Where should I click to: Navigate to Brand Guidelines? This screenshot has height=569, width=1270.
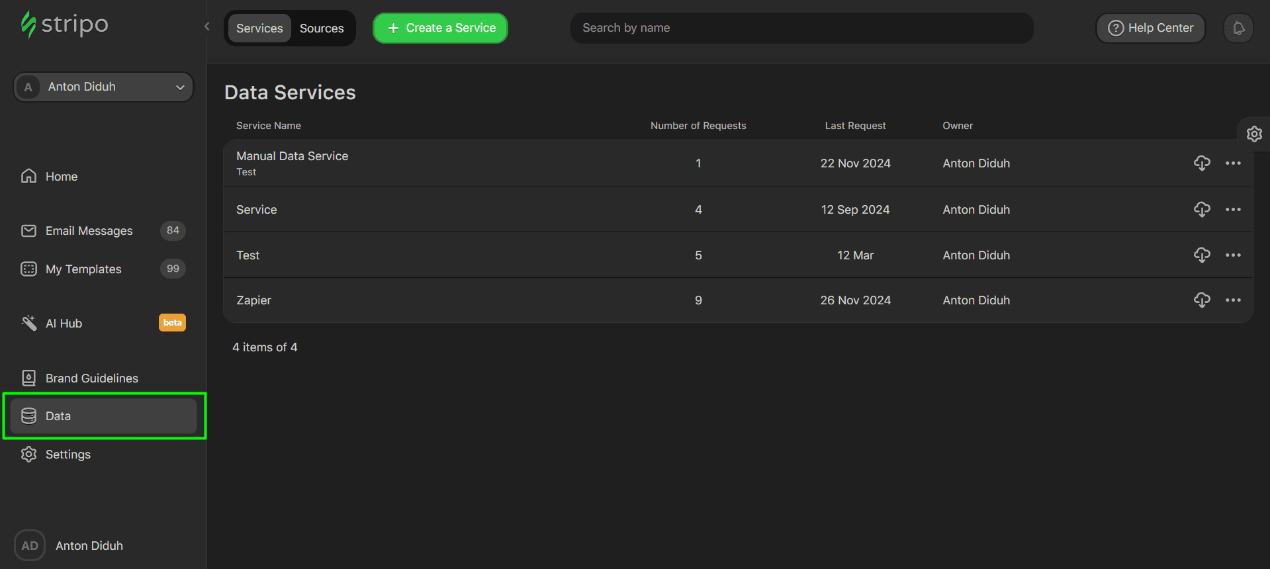(x=92, y=378)
